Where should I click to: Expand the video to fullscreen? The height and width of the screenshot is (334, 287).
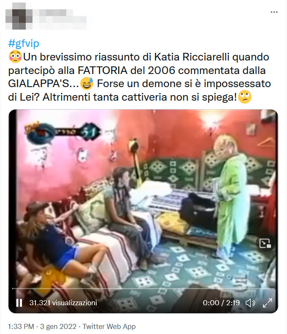267,303
